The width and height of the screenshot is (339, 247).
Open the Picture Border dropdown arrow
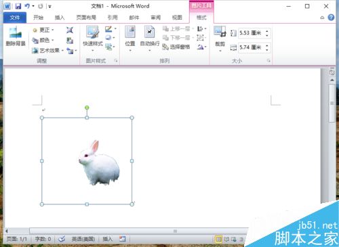click(115, 29)
